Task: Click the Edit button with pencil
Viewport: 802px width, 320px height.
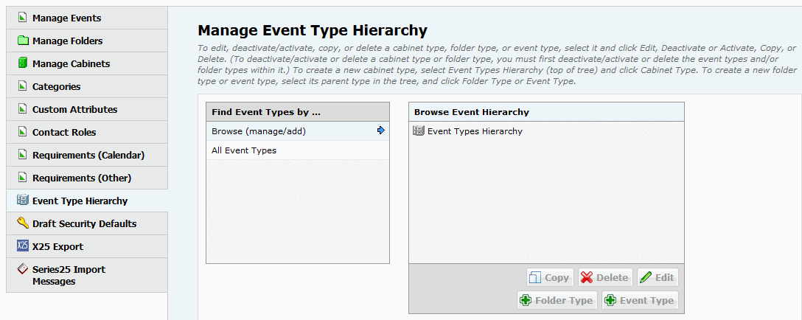Action: tap(658, 277)
